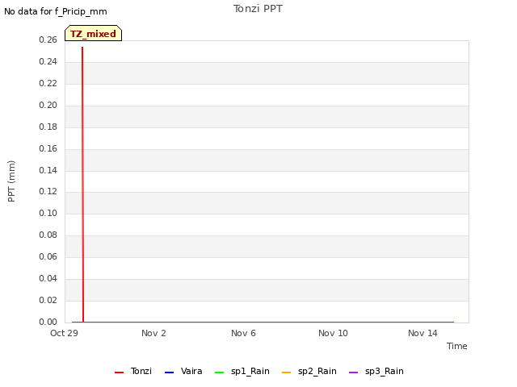Click the 0.06 y-axis value
This screenshot has height=387, width=517.
coord(48,256)
